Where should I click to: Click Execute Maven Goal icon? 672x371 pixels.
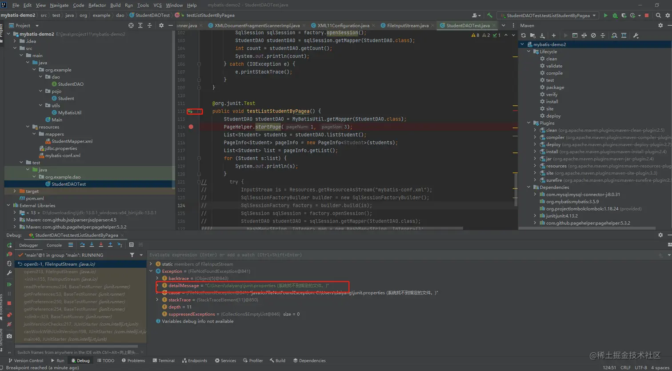[575, 36]
